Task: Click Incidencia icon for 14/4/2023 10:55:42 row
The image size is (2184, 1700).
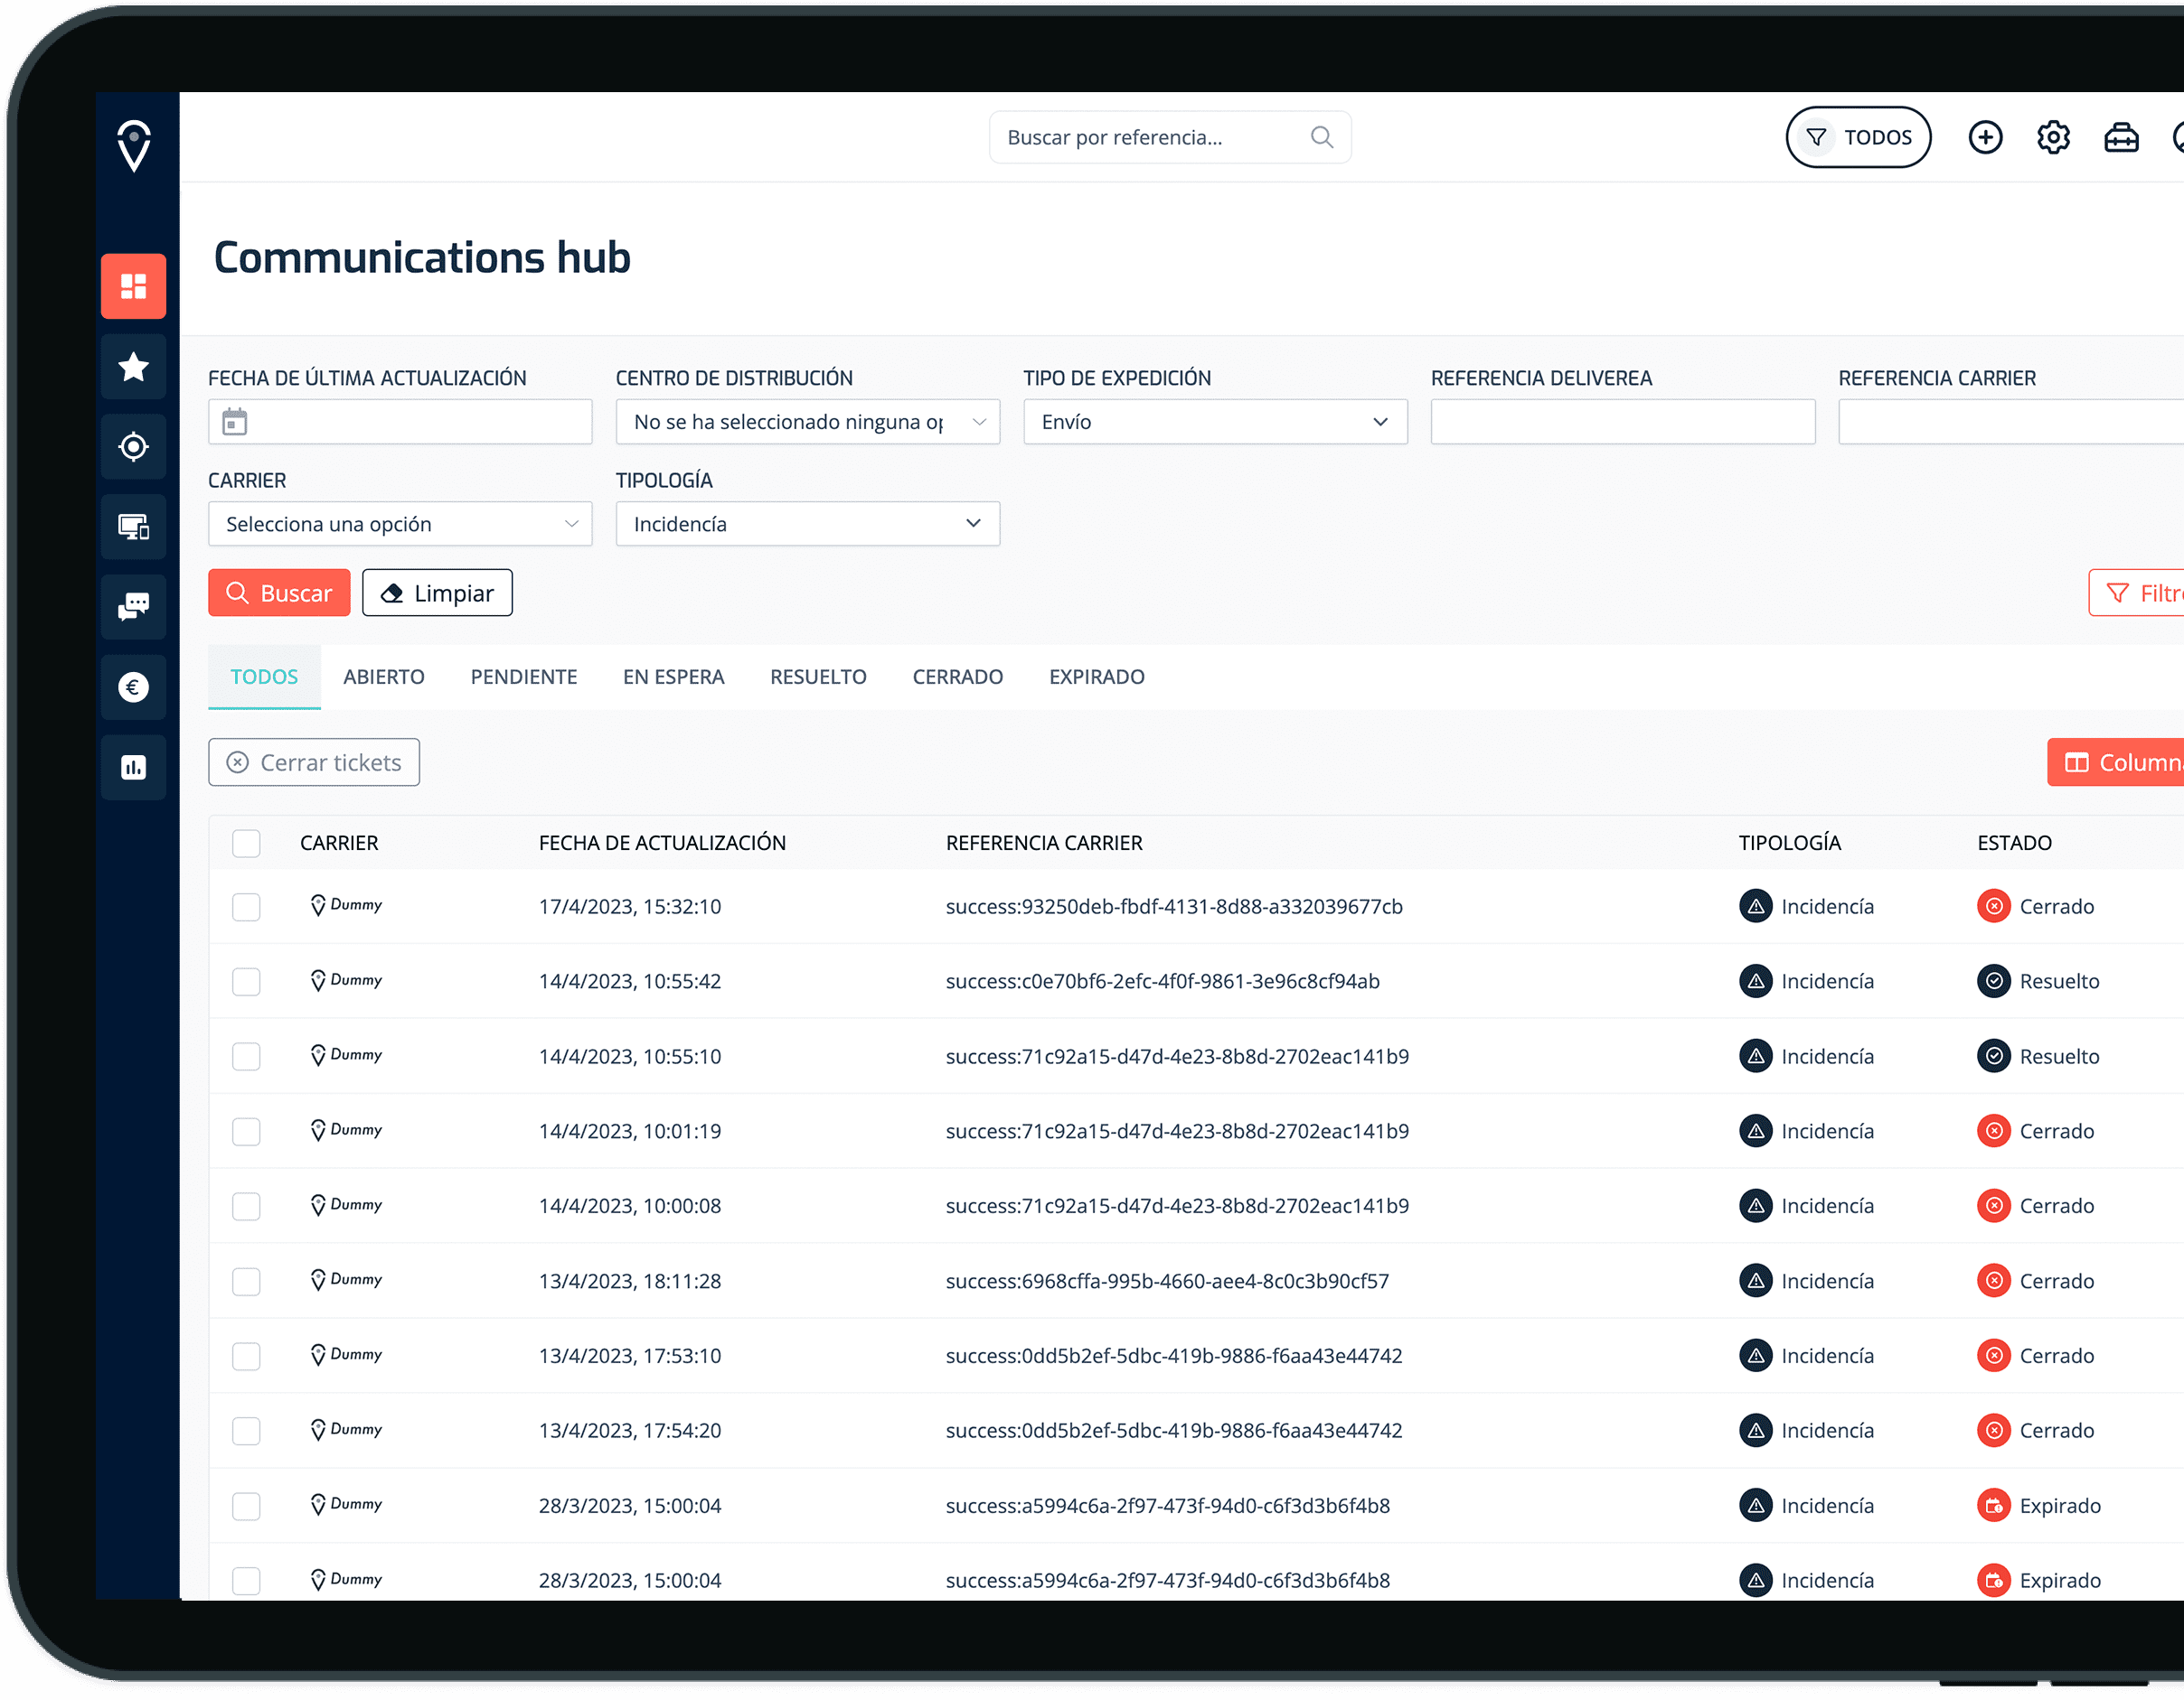Action: pos(1755,981)
